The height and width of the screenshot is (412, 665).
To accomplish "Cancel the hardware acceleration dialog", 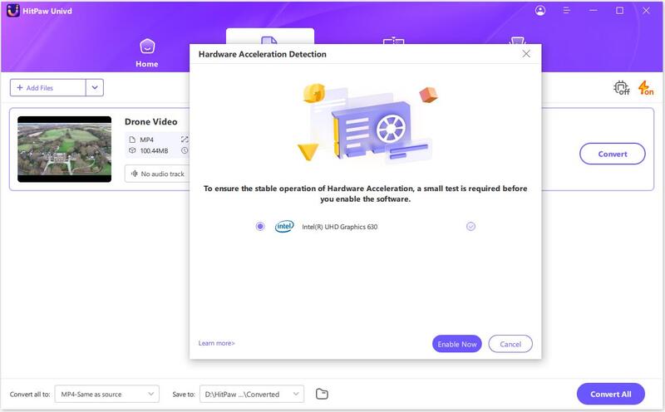I will pyautogui.click(x=510, y=344).
